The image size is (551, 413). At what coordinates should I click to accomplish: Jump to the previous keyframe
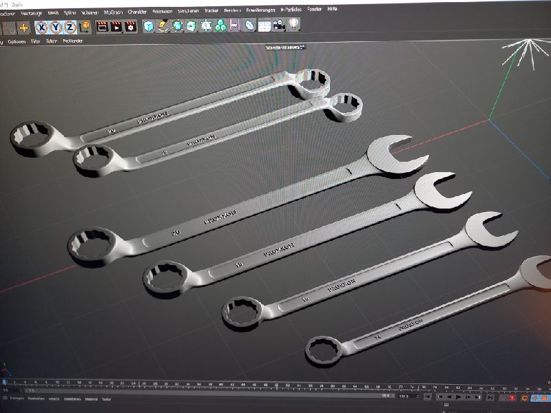coord(439,397)
